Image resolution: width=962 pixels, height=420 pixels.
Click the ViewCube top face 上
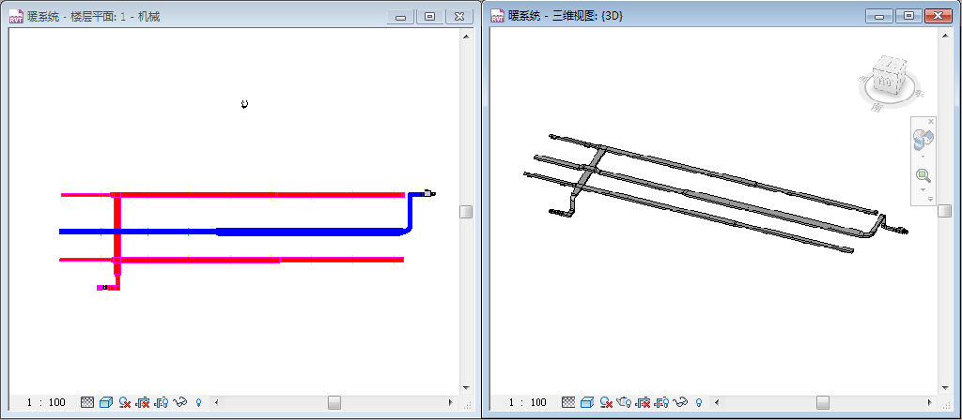click(891, 65)
